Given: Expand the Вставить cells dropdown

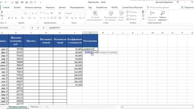Looking at the screenshot, I should click(x=139, y=12).
